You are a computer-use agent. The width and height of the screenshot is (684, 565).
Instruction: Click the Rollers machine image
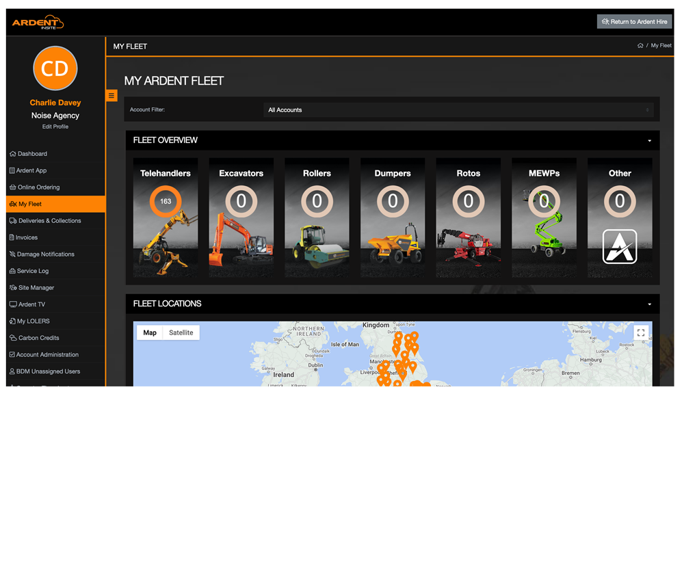[x=319, y=246]
